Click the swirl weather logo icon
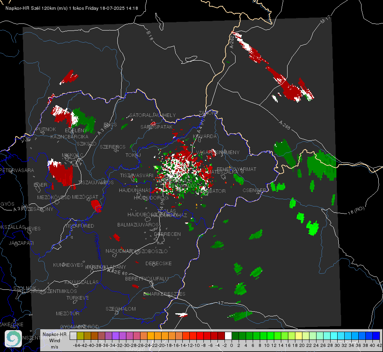The width and height of the screenshot is (383, 352). point(13,339)
